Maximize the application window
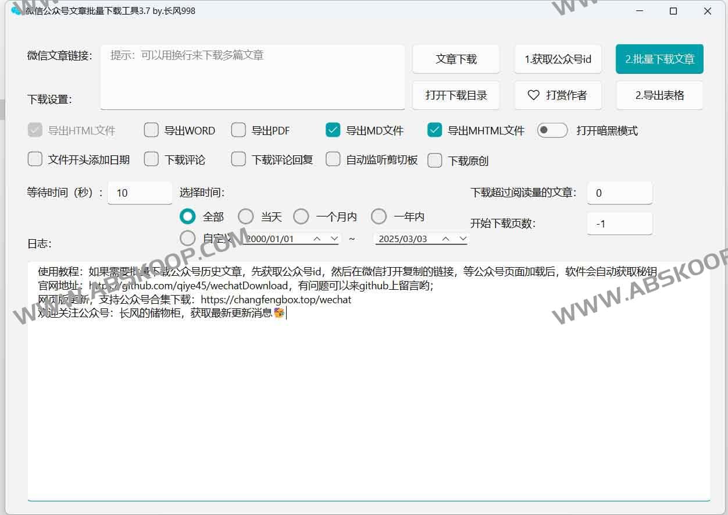The width and height of the screenshot is (728, 515). [x=673, y=11]
